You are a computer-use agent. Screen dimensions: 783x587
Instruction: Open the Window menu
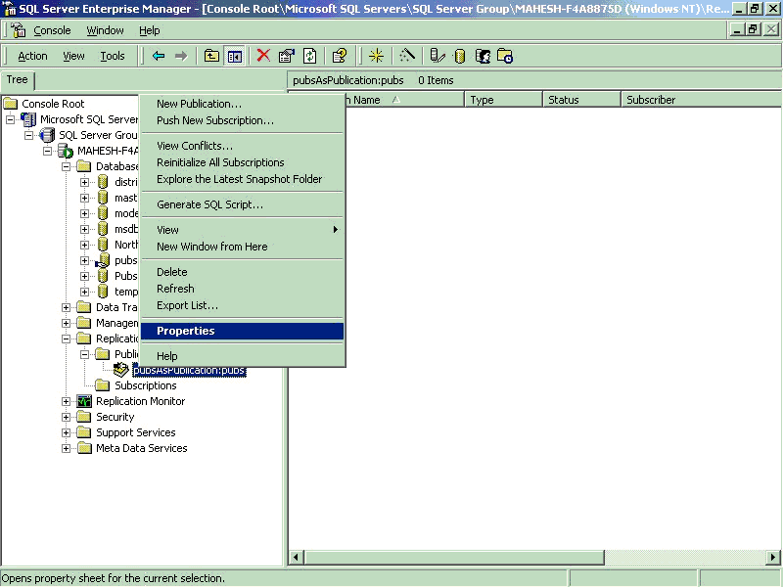coord(105,30)
